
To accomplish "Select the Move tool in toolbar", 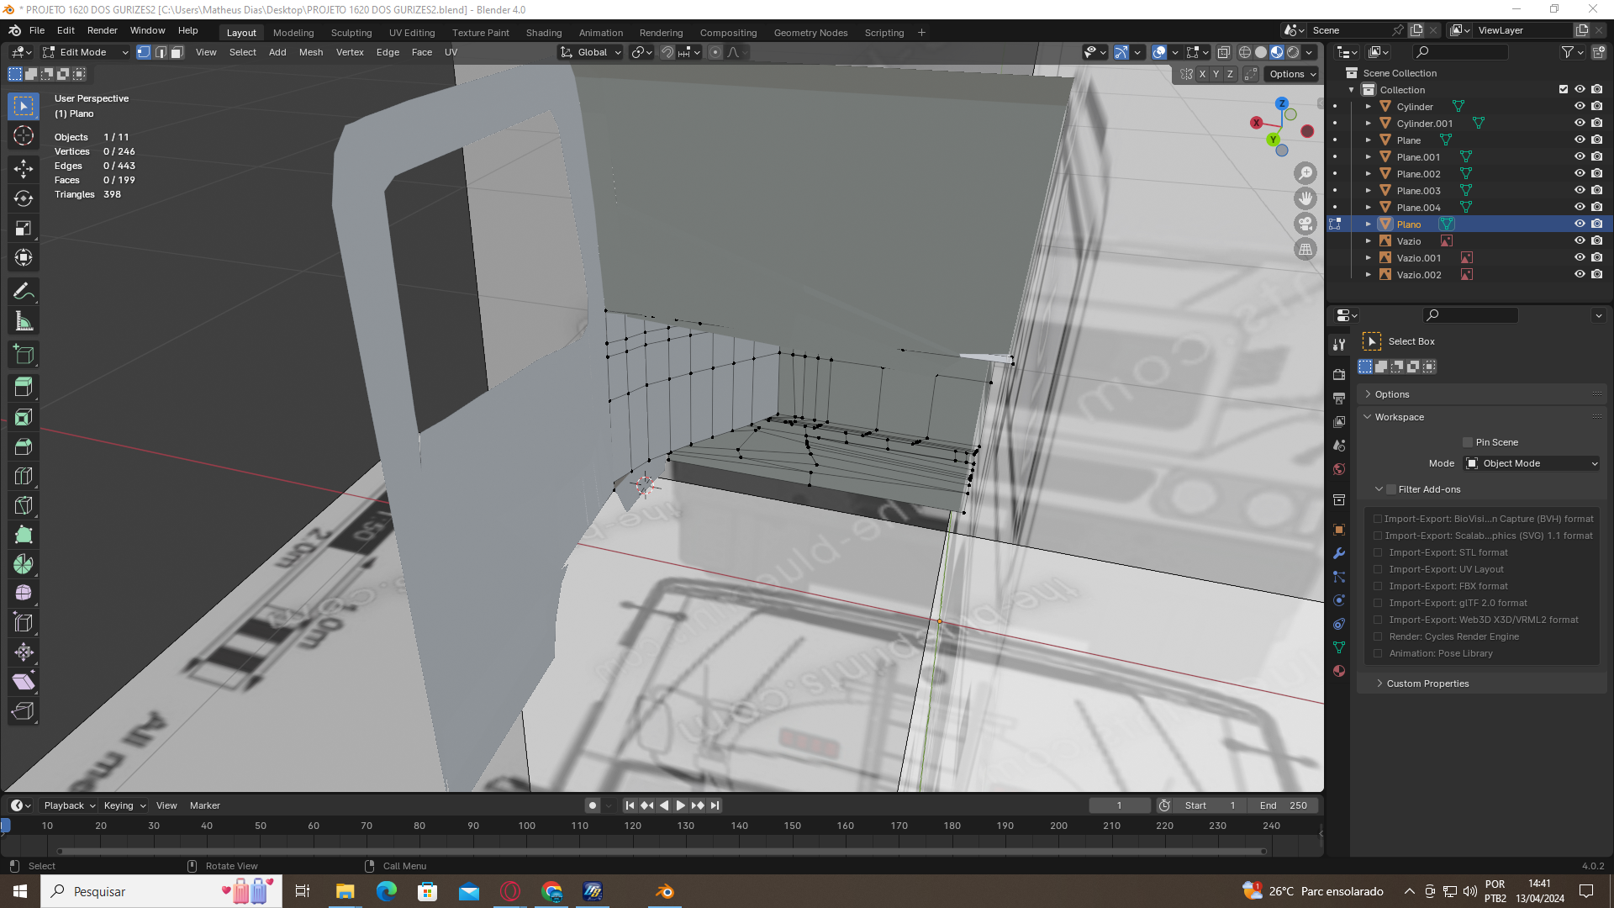I will (x=24, y=168).
